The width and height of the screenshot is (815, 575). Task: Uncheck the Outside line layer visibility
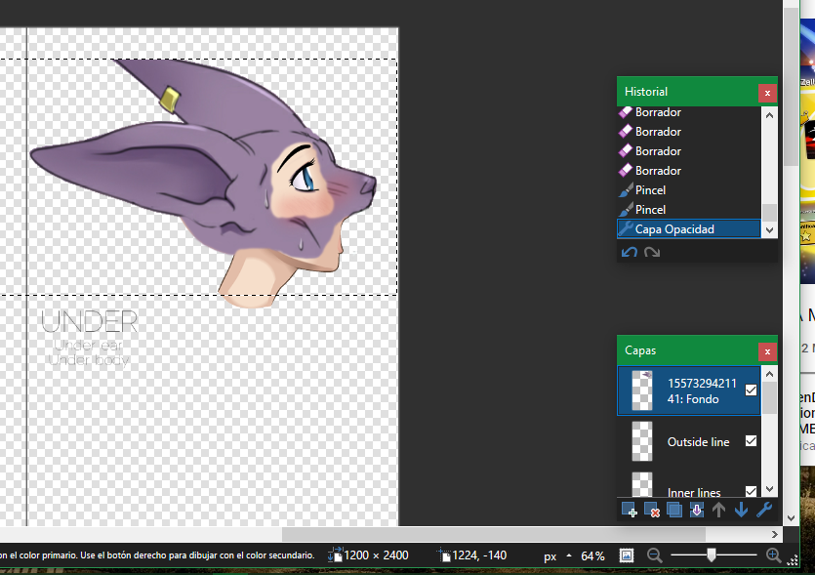tap(751, 441)
